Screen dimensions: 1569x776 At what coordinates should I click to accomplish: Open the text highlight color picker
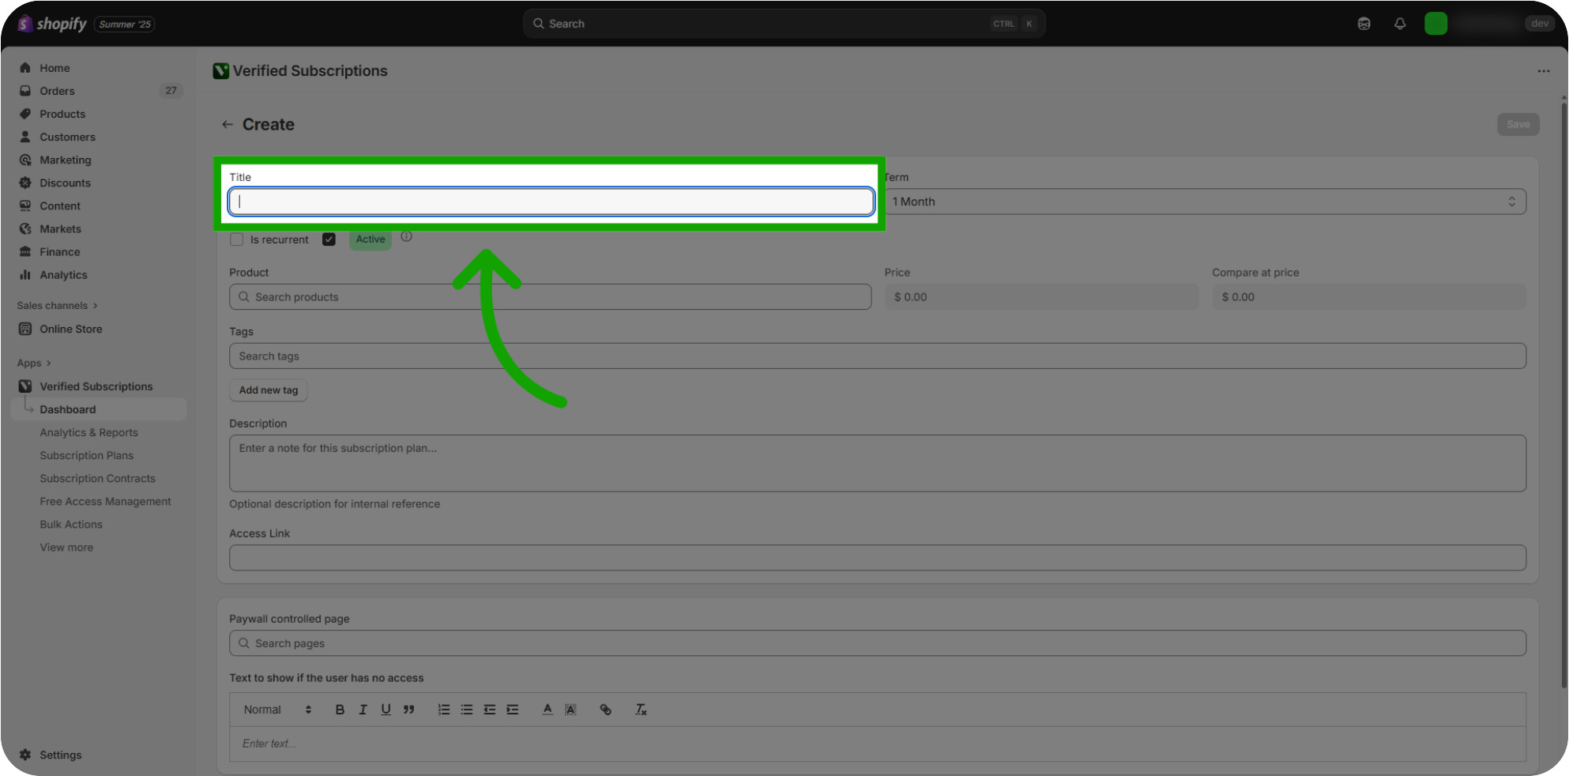click(570, 710)
